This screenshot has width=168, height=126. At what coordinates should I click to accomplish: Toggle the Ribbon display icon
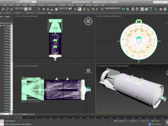142,9
